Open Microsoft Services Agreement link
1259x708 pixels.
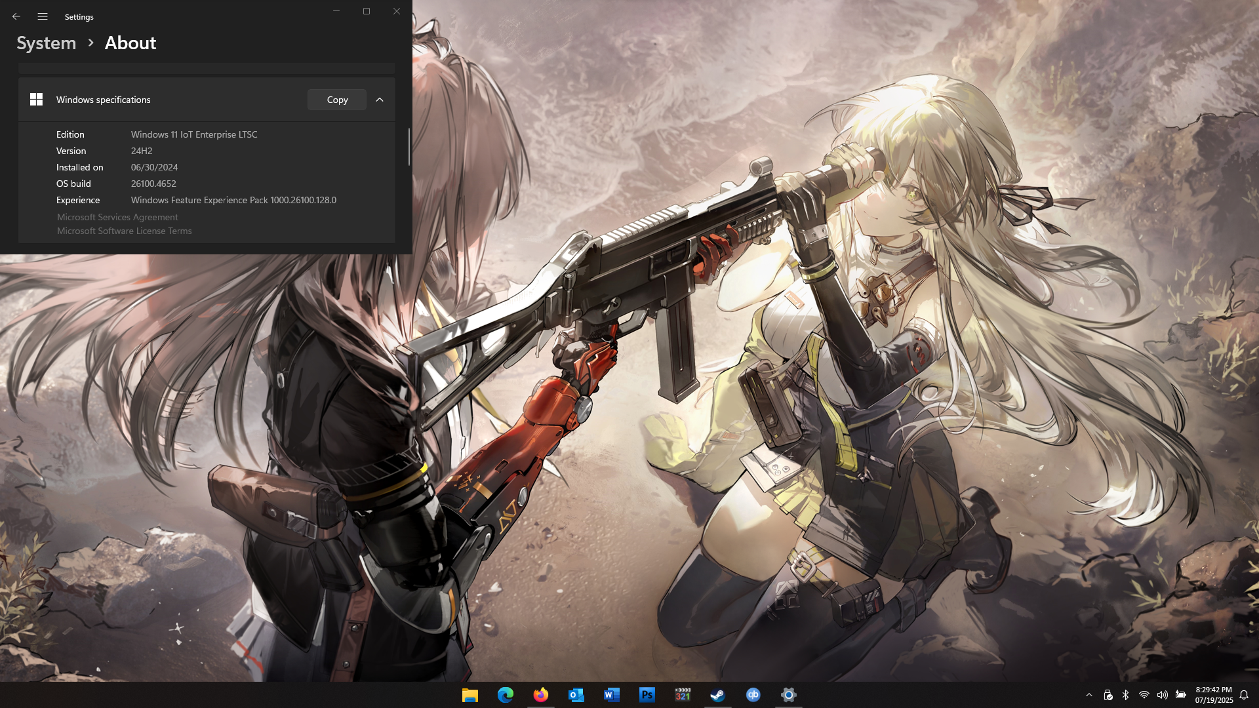point(117,217)
